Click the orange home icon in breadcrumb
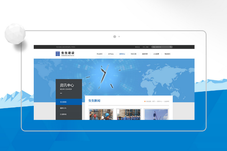The height and width of the screenshot is (151, 227). point(145,101)
